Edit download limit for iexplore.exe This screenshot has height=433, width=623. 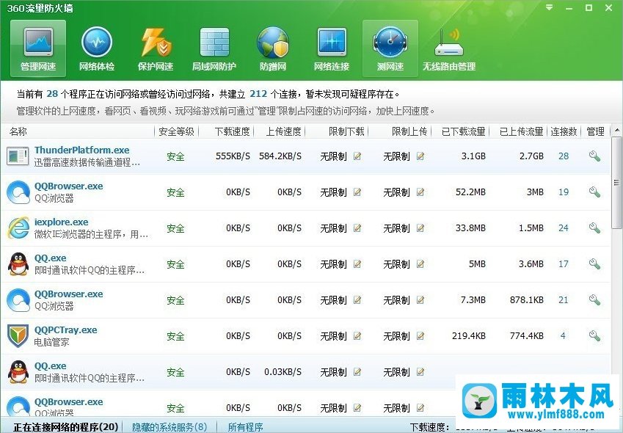point(357,228)
